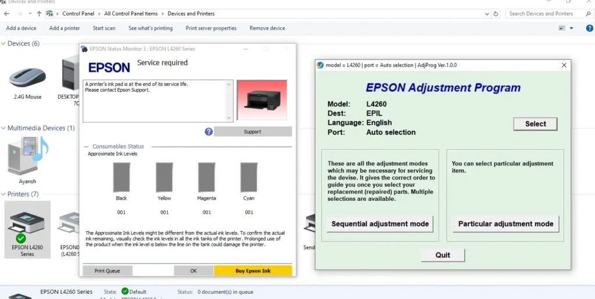Screen dimensions: 595x299
Task: Click the printer image in Status Monitor
Action: (262, 100)
